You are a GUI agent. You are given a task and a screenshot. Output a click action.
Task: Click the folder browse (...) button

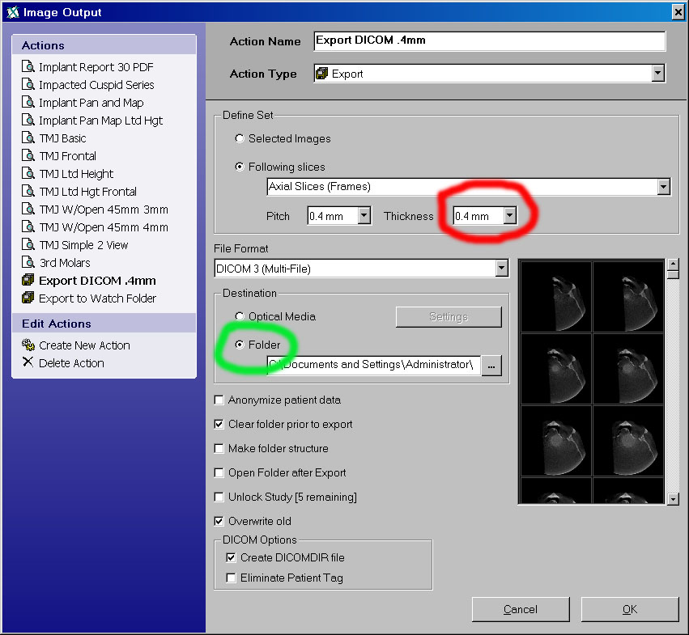point(491,366)
